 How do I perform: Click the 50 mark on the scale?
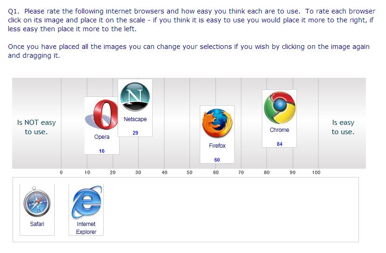pos(189,172)
